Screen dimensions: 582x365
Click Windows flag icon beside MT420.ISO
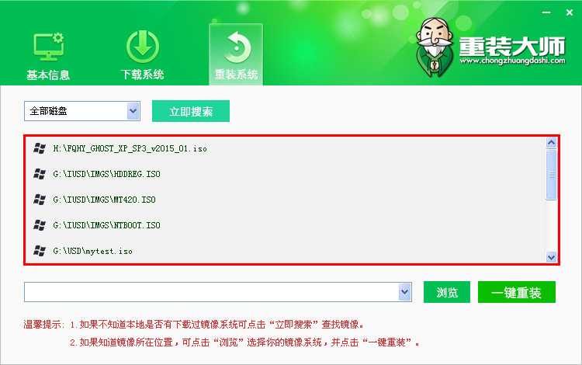click(40, 200)
